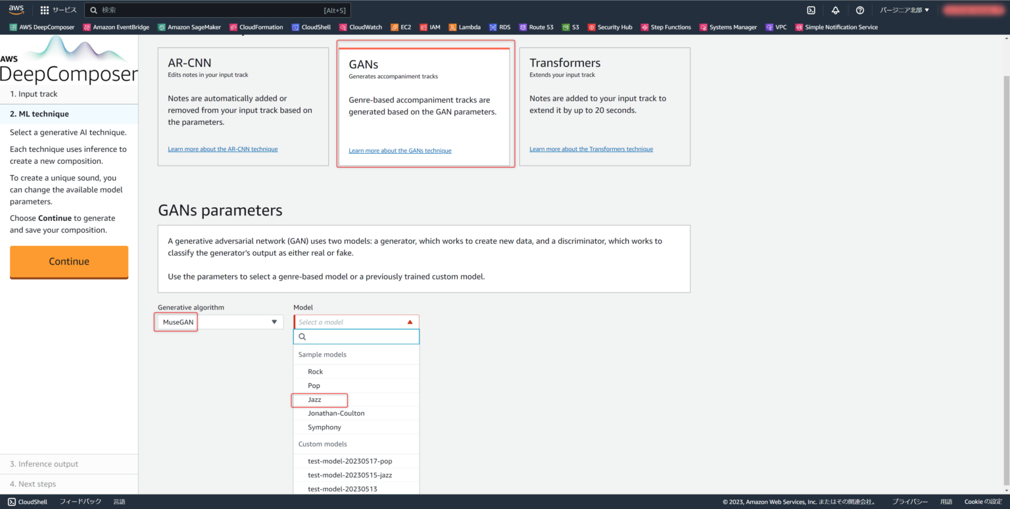This screenshot has height=509, width=1010.
Task: Open the region selector dropdown
Action: click(x=905, y=10)
